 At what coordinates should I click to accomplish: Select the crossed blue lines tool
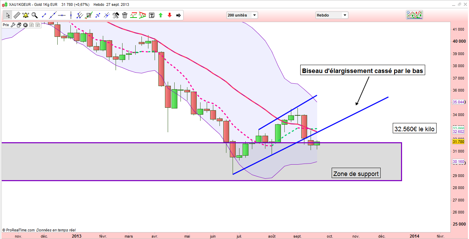(x=107, y=15)
